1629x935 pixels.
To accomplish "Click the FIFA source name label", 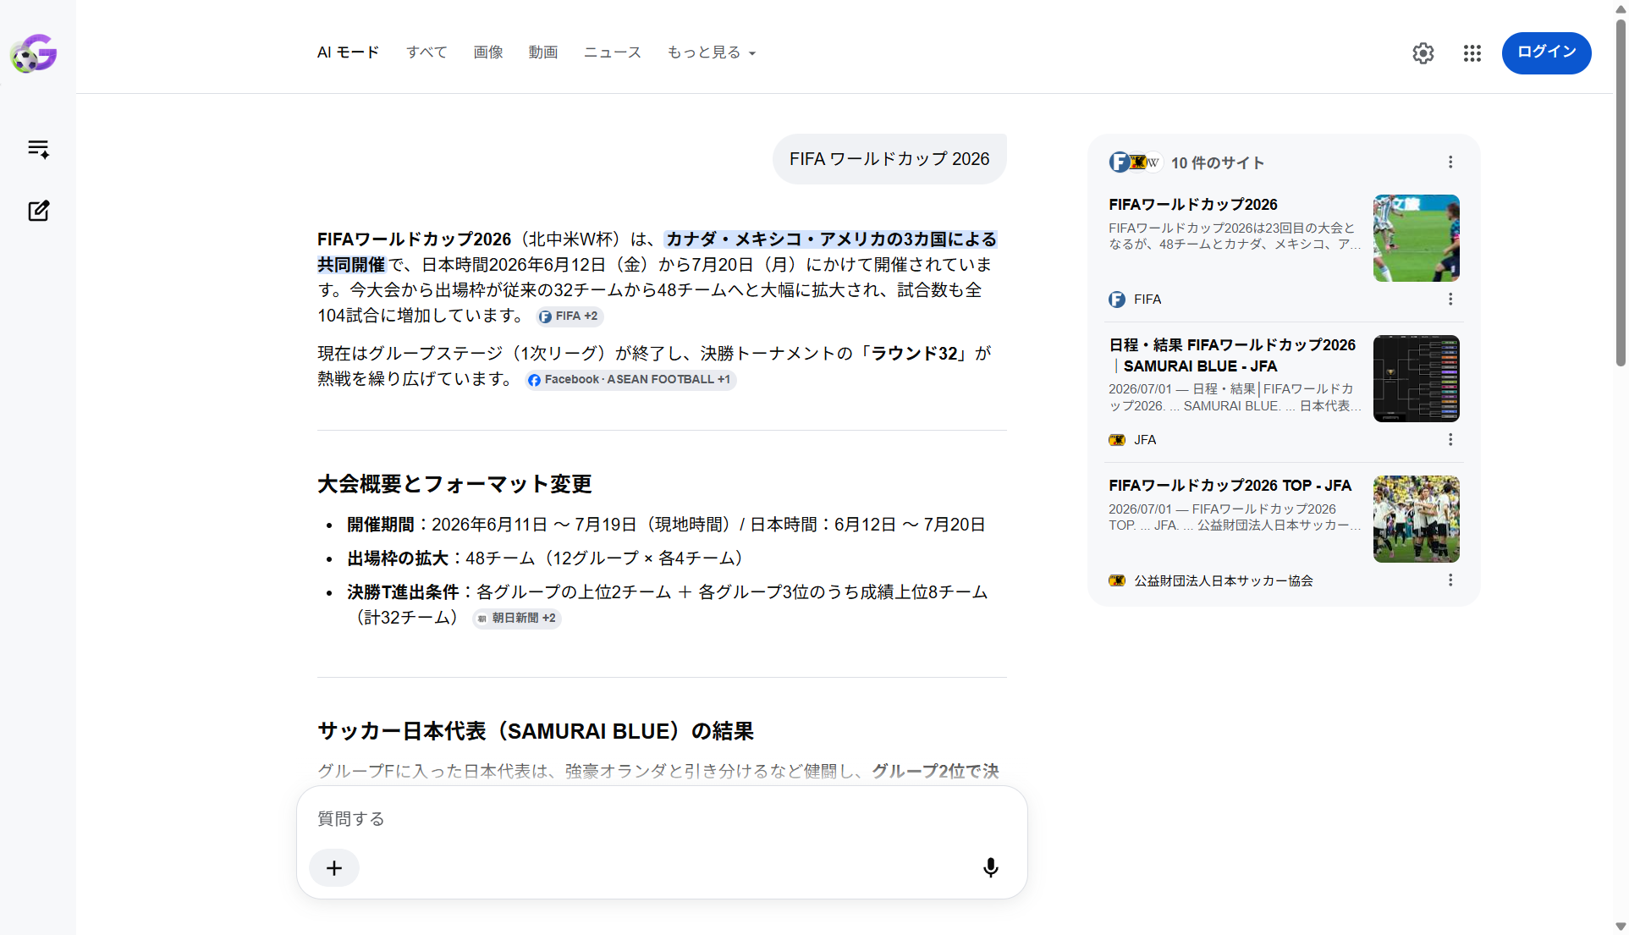I will pyautogui.click(x=1147, y=300).
